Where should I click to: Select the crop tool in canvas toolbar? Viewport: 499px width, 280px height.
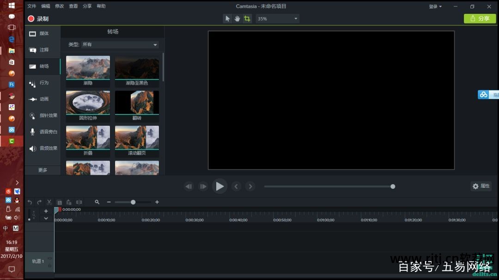click(x=247, y=19)
